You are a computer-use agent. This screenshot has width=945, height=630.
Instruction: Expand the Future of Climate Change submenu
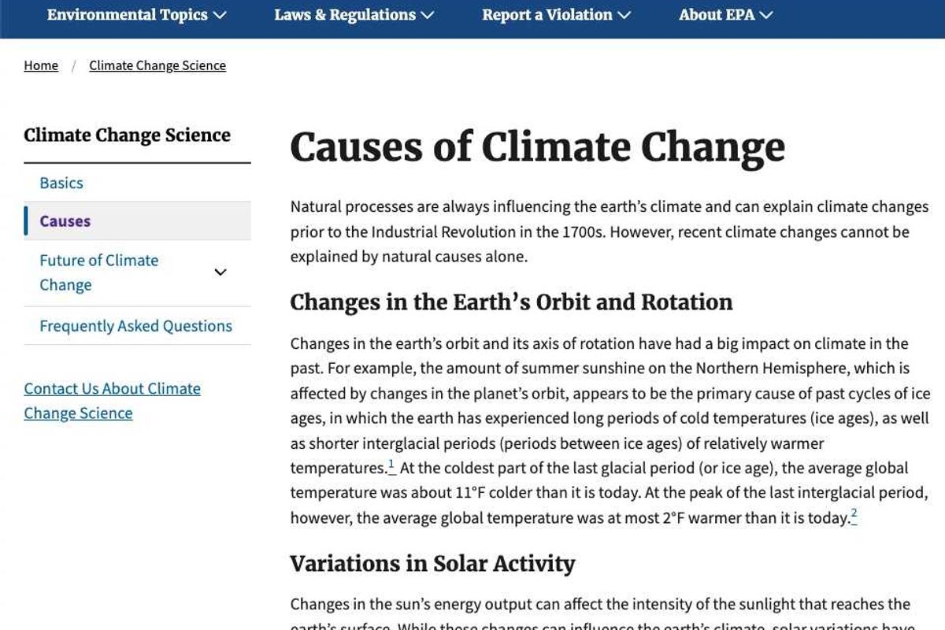point(220,272)
